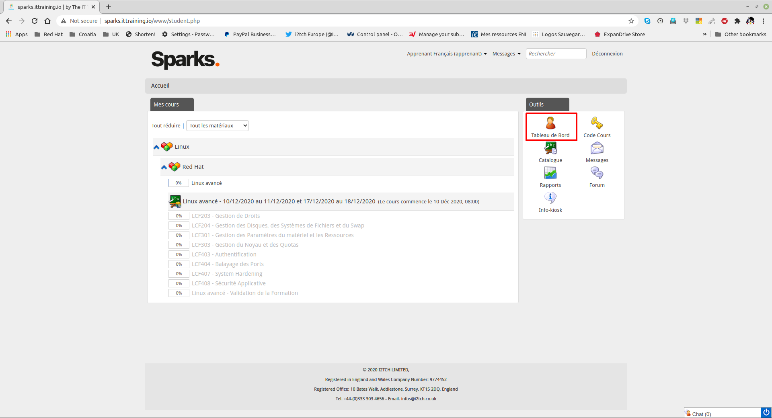Click the 0% progress bar for LCF408
Viewport: 772px width, 418px height.
tap(179, 283)
